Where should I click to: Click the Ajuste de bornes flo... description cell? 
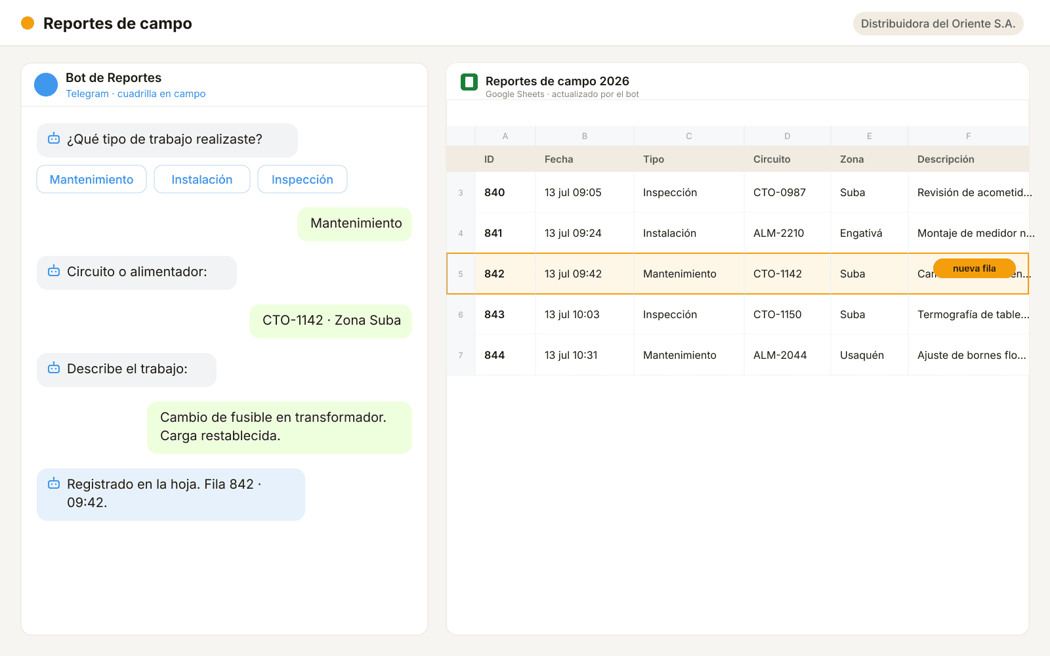(969, 355)
